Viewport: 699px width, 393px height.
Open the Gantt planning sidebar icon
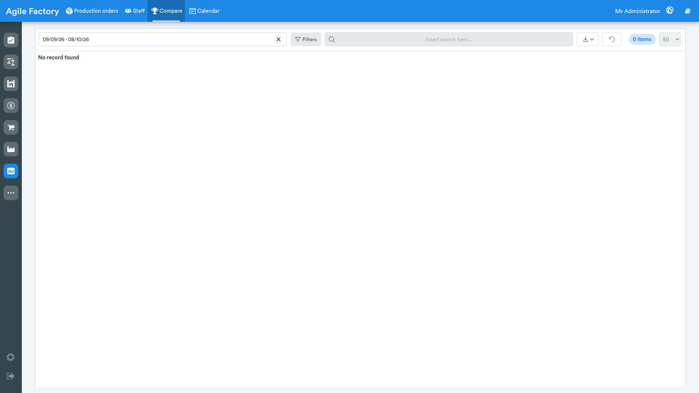[11, 62]
